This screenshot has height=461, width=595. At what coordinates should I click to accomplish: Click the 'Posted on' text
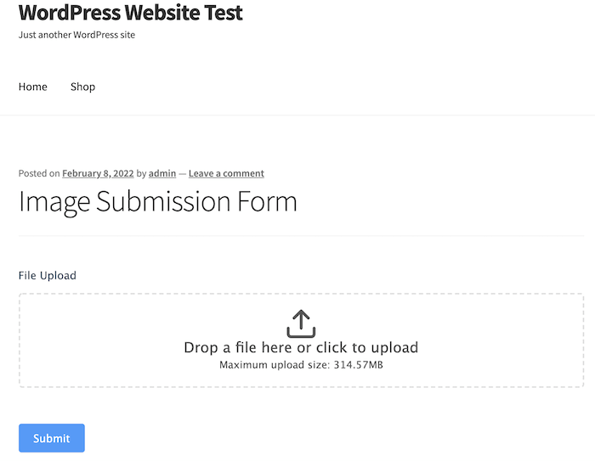39,174
